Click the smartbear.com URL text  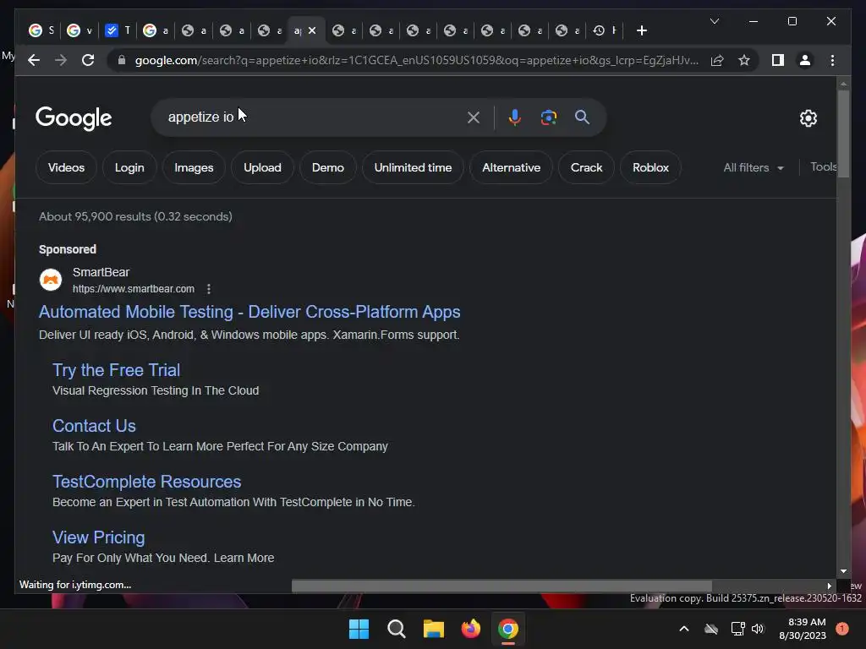click(x=133, y=289)
